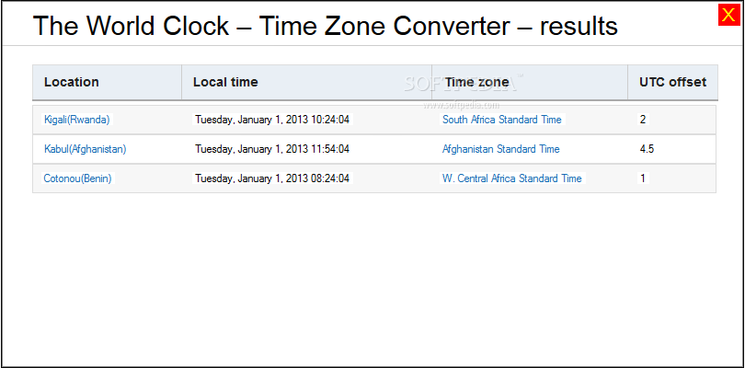Select Cotonou local time 08:24:04 cell
The width and height of the screenshot is (745, 368).
(272, 178)
